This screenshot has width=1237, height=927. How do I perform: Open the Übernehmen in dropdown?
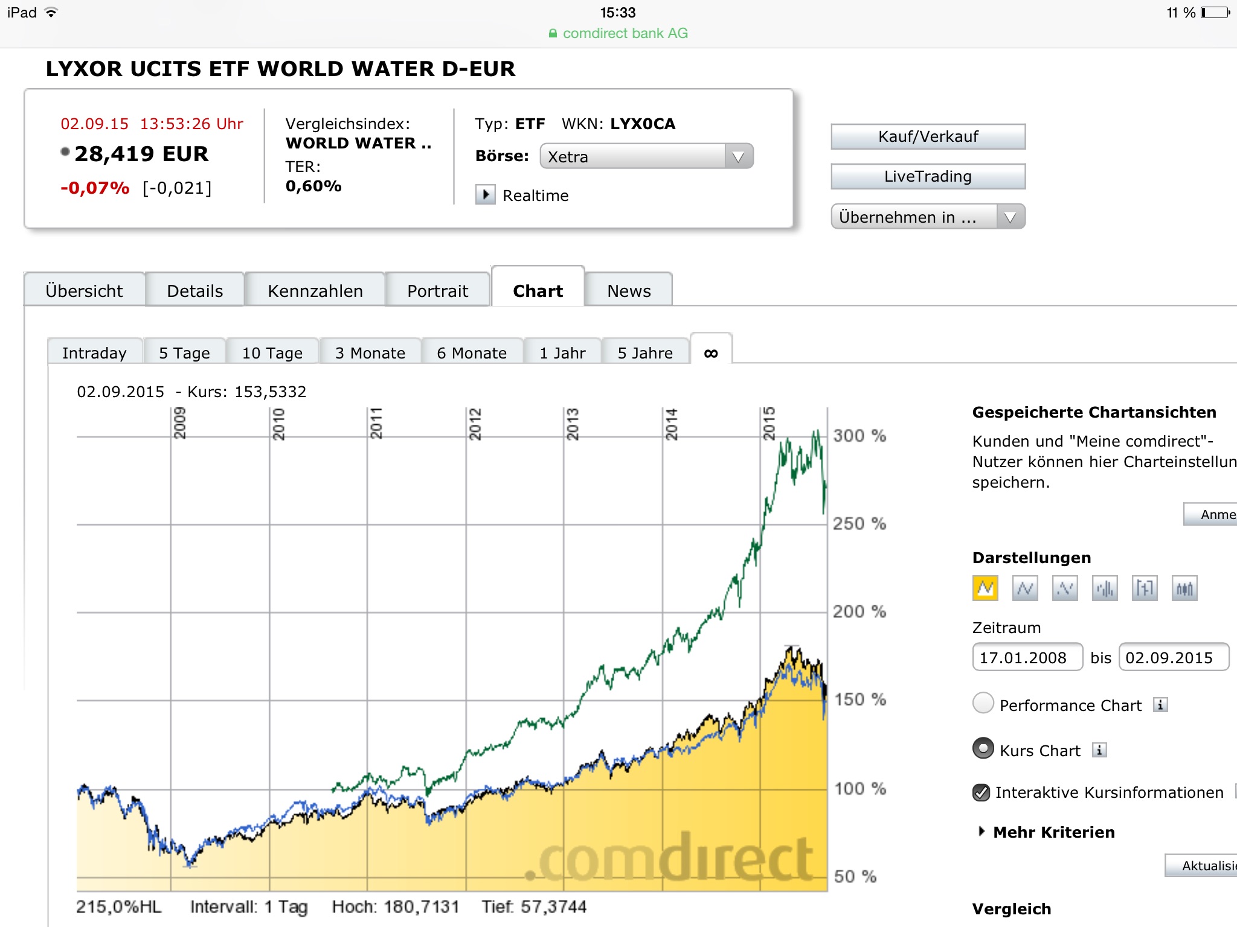928,217
